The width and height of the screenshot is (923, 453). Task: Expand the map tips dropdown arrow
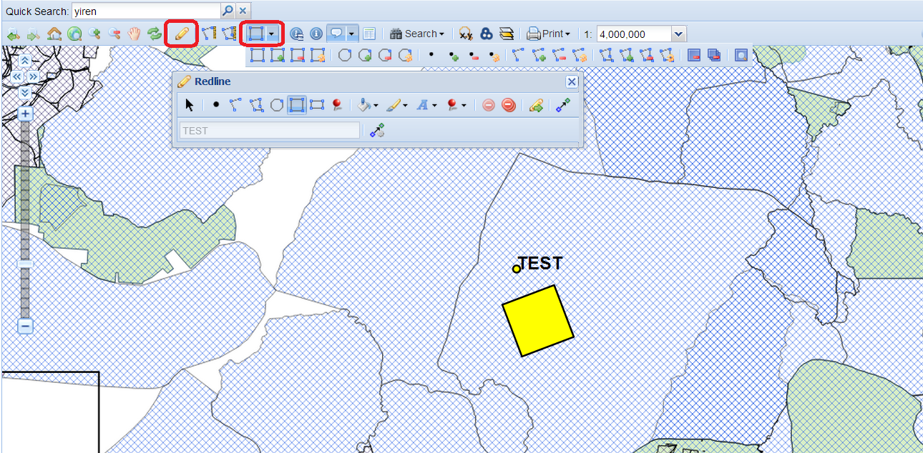(351, 34)
